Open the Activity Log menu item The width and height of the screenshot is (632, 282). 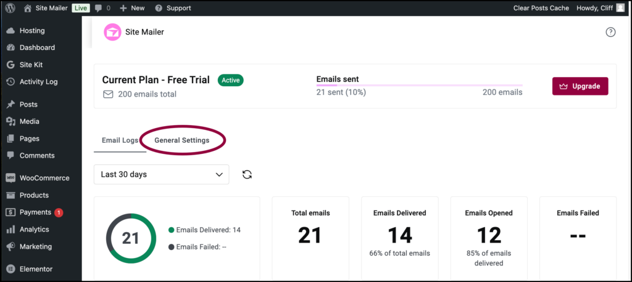click(38, 82)
